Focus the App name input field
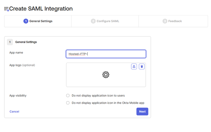The image size is (211, 132). coord(106,54)
